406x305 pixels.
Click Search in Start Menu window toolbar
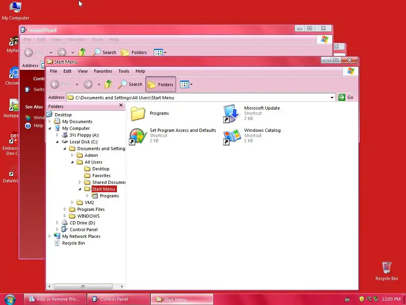(x=130, y=84)
